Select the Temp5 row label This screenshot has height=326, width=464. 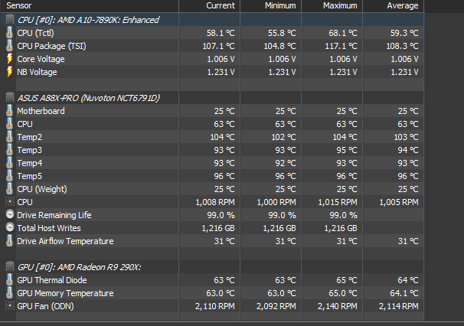pyautogui.click(x=30, y=176)
